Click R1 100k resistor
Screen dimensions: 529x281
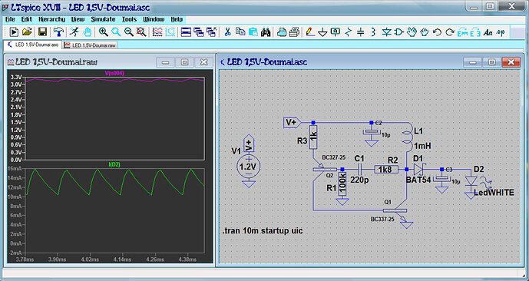[342, 183]
